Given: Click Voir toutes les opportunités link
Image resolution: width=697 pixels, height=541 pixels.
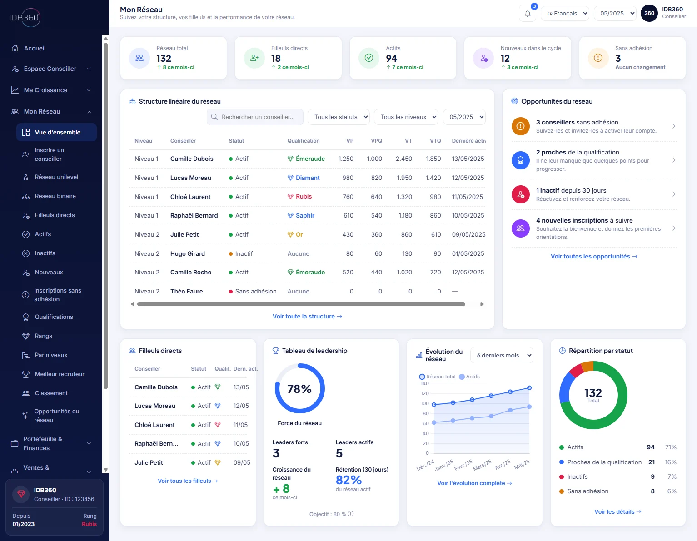Looking at the screenshot, I should [x=594, y=256].
